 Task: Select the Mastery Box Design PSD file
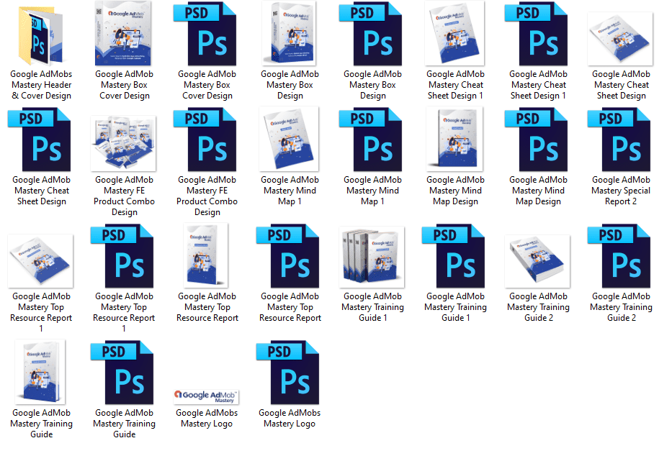tap(371, 34)
